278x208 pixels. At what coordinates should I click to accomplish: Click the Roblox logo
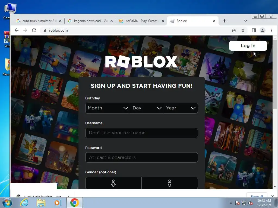pos(141,62)
